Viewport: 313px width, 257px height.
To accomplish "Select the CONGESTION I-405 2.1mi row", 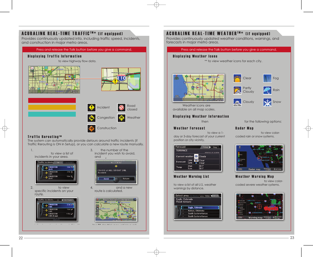I will (58, 206).
